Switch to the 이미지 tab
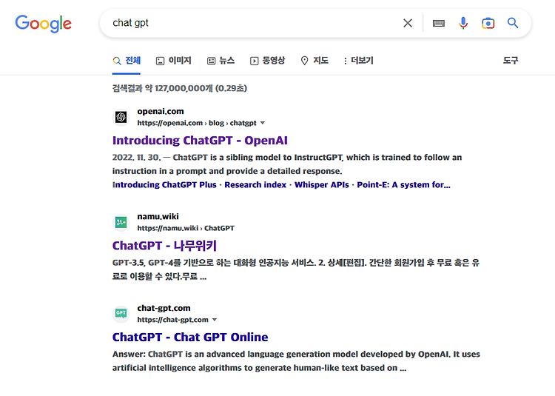 click(174, 61)
